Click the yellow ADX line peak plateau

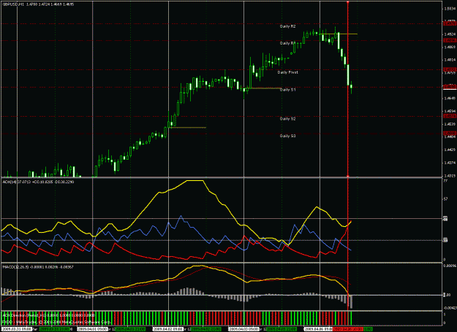pos(194,180)
